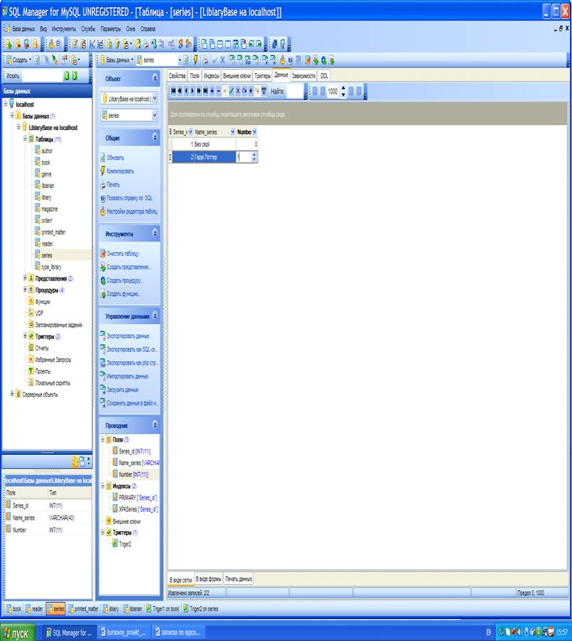
Task: Click the localhost server icon in tree
Action: pyautogui.click(x=12, y=104)
